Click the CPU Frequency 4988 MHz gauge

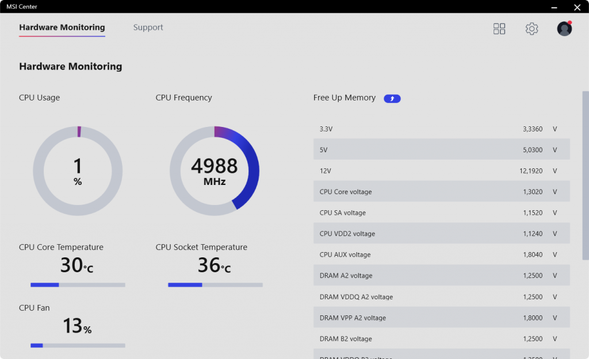coord(215,171)
